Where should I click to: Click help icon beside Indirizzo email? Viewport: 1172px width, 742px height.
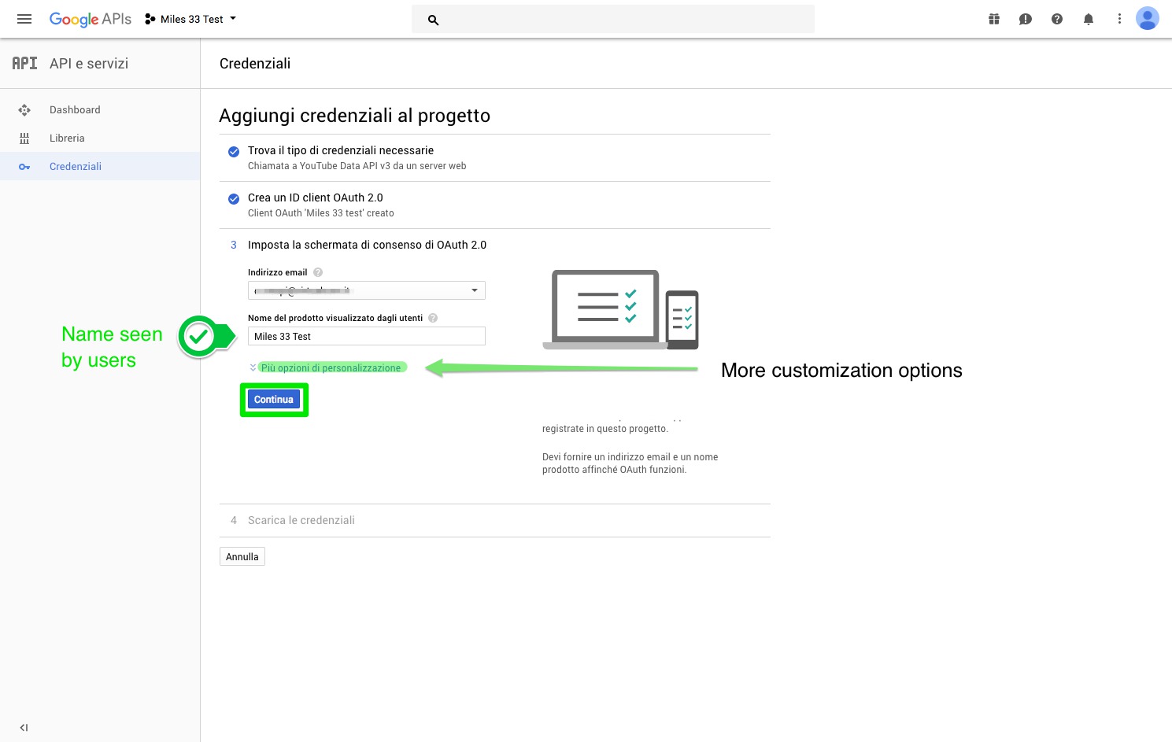[x=318, y=272]
